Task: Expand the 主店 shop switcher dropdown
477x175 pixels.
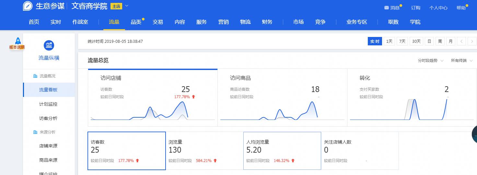Action: coord(126,6)
